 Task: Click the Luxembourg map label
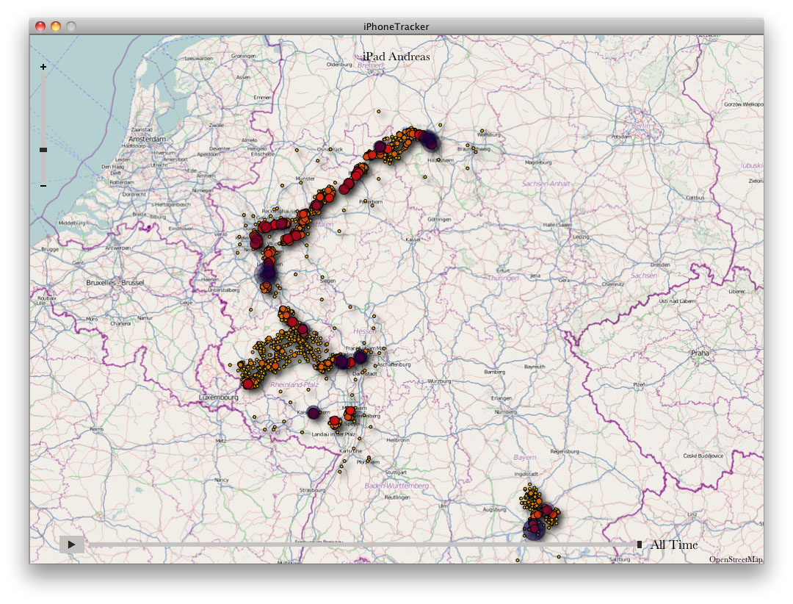218,398
